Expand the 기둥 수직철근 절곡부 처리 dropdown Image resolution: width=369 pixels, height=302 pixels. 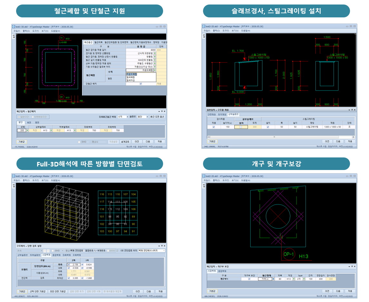[x=155, y=67]
